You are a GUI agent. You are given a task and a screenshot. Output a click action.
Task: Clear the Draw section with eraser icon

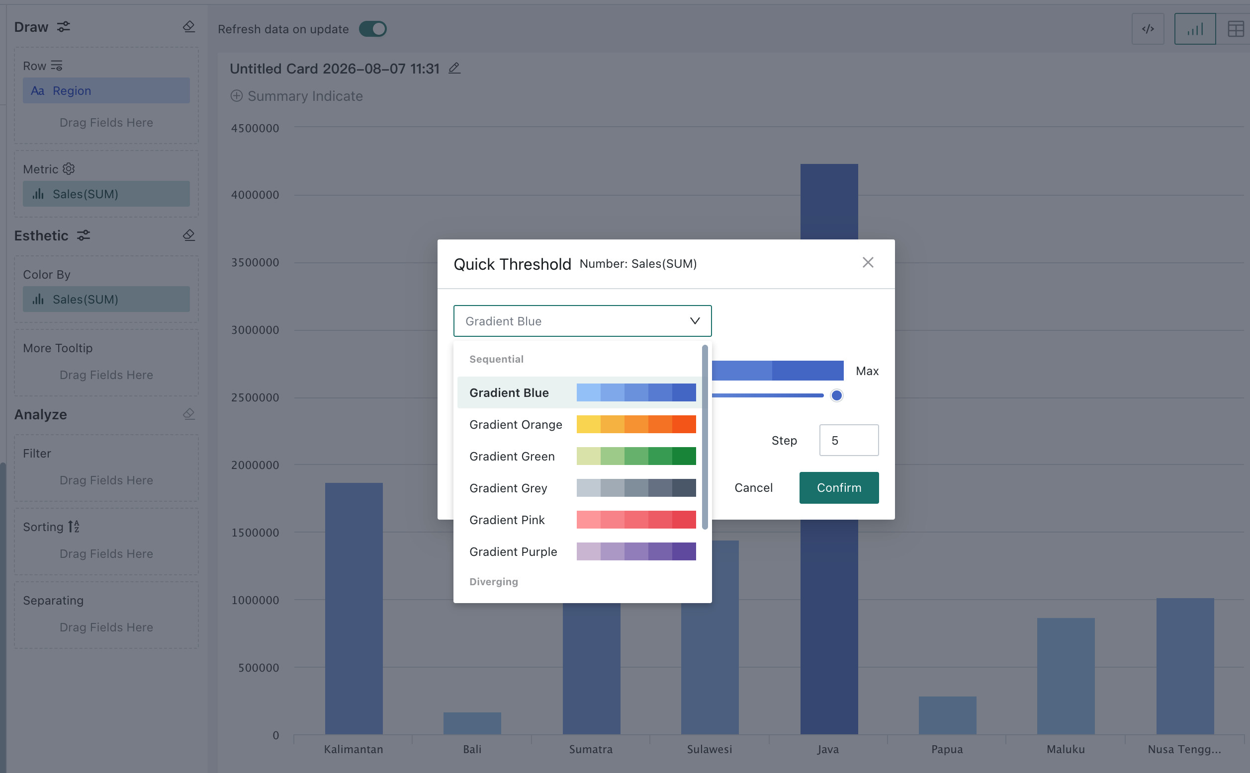coord(189,27)
